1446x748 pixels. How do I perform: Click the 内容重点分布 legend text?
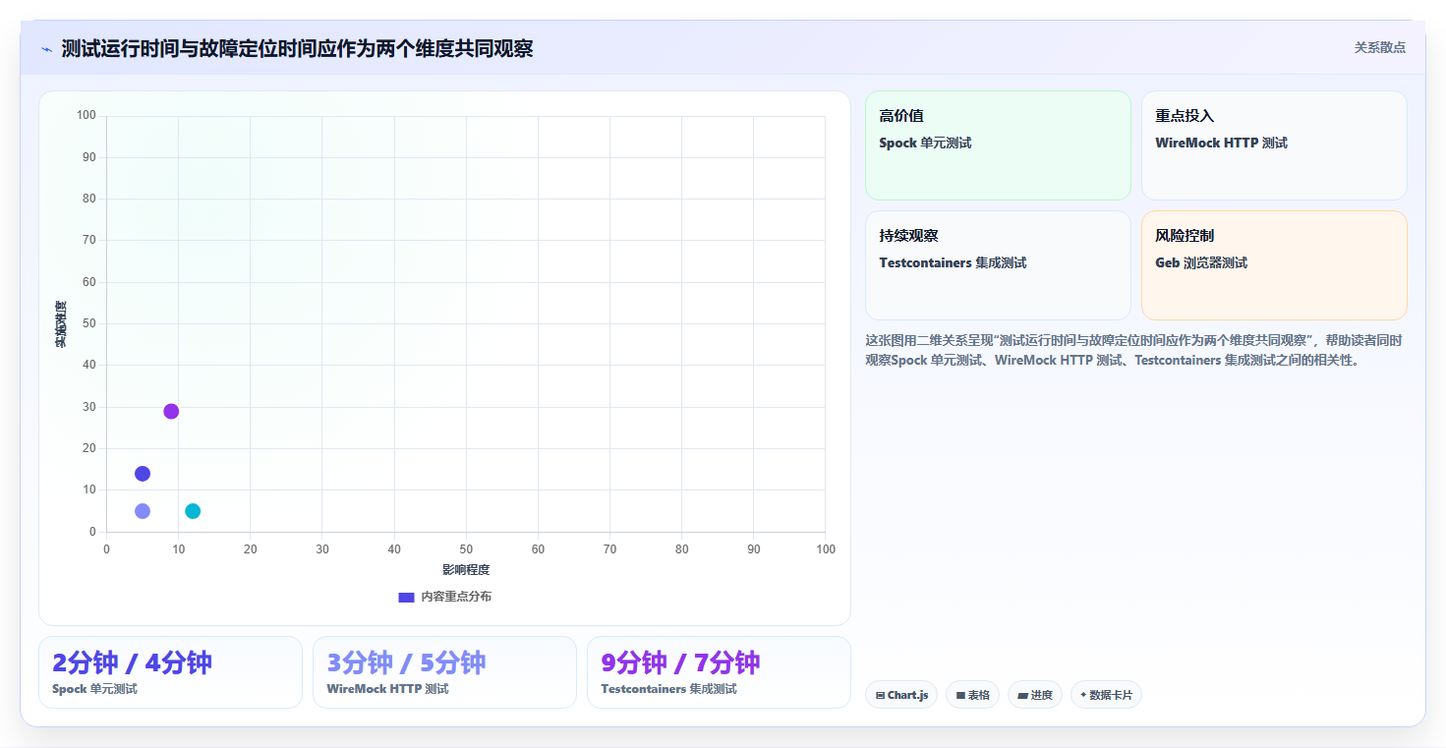coord(456,597)
